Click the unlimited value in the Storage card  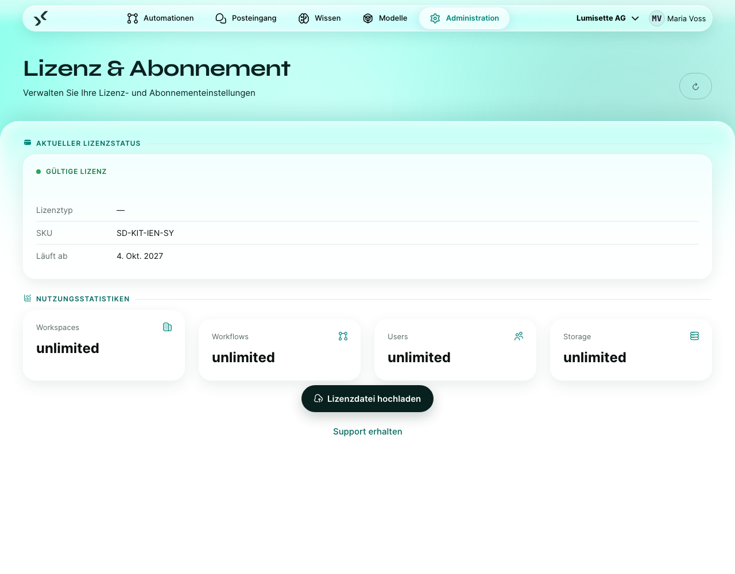595,358
